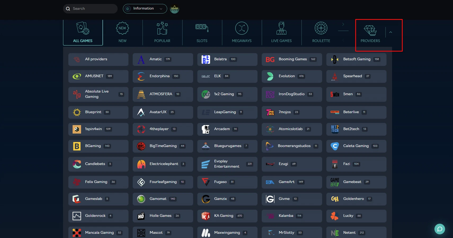Click the Bluegurugames logo icon
The height and width of the screenshot is (238, 453).
(x=206, y=146)
